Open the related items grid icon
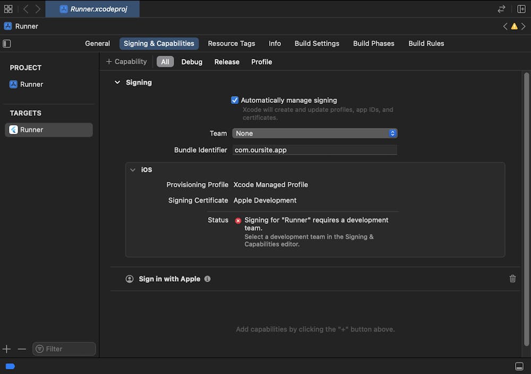The image size is (531, 374). click(8, 9)
